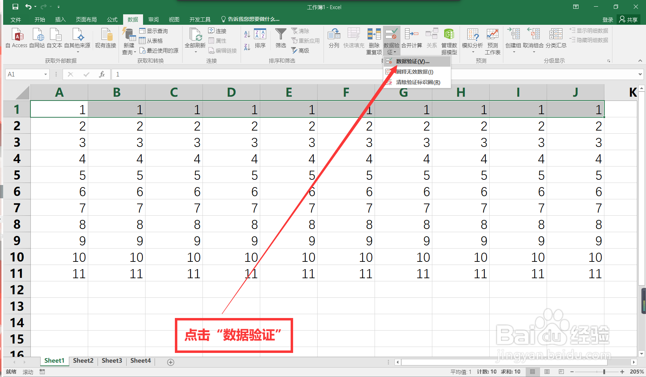Click the 共享 Share button
Viewport: 646px width, 377px height.
point(630,19)
